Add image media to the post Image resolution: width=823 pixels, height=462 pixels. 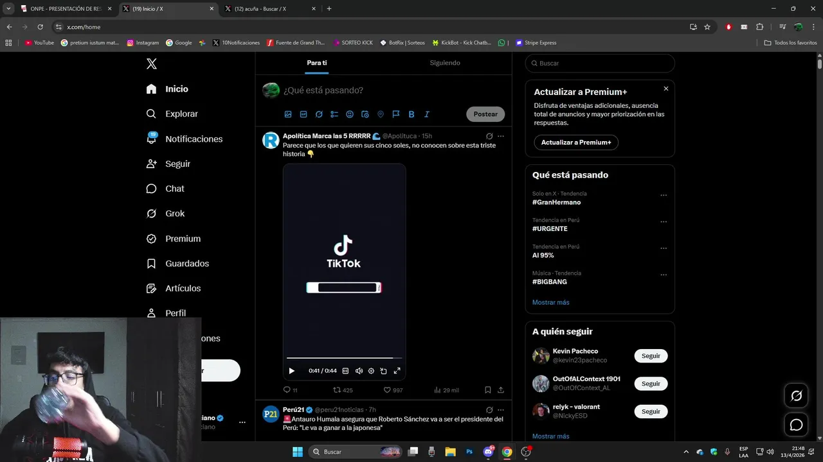pos(288,114)
